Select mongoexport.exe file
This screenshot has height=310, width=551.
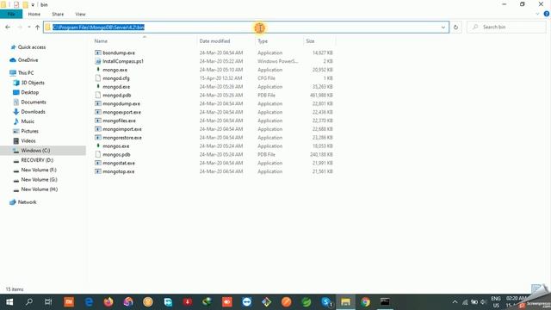(x=121, y=112)
